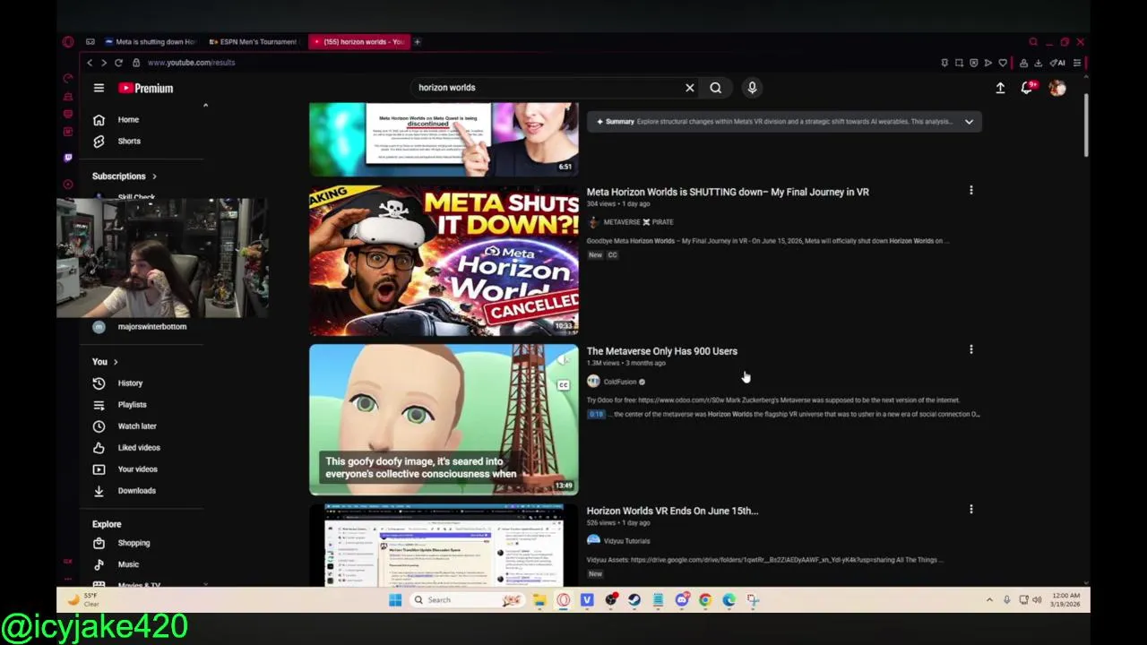This screenshot has width=1147, height=645.
Task: Click the search magnifier button
Action: click(716, 88)
